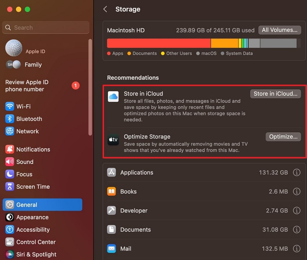
Task: Click Store in iCloud... button
Action: click(276, 94)
